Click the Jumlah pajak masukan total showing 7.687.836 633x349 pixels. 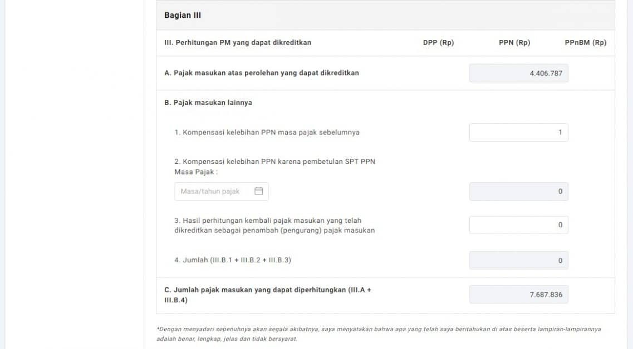[518, 295]
